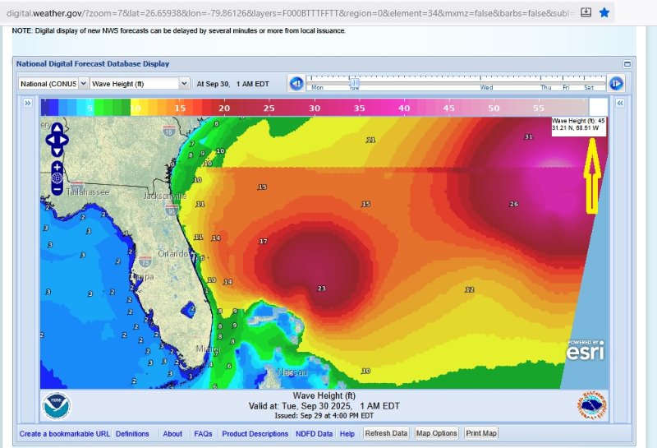The width and height of the screenshot is (657, 448).
Task: Collapse the right side panel
Action: pos(620,103)
